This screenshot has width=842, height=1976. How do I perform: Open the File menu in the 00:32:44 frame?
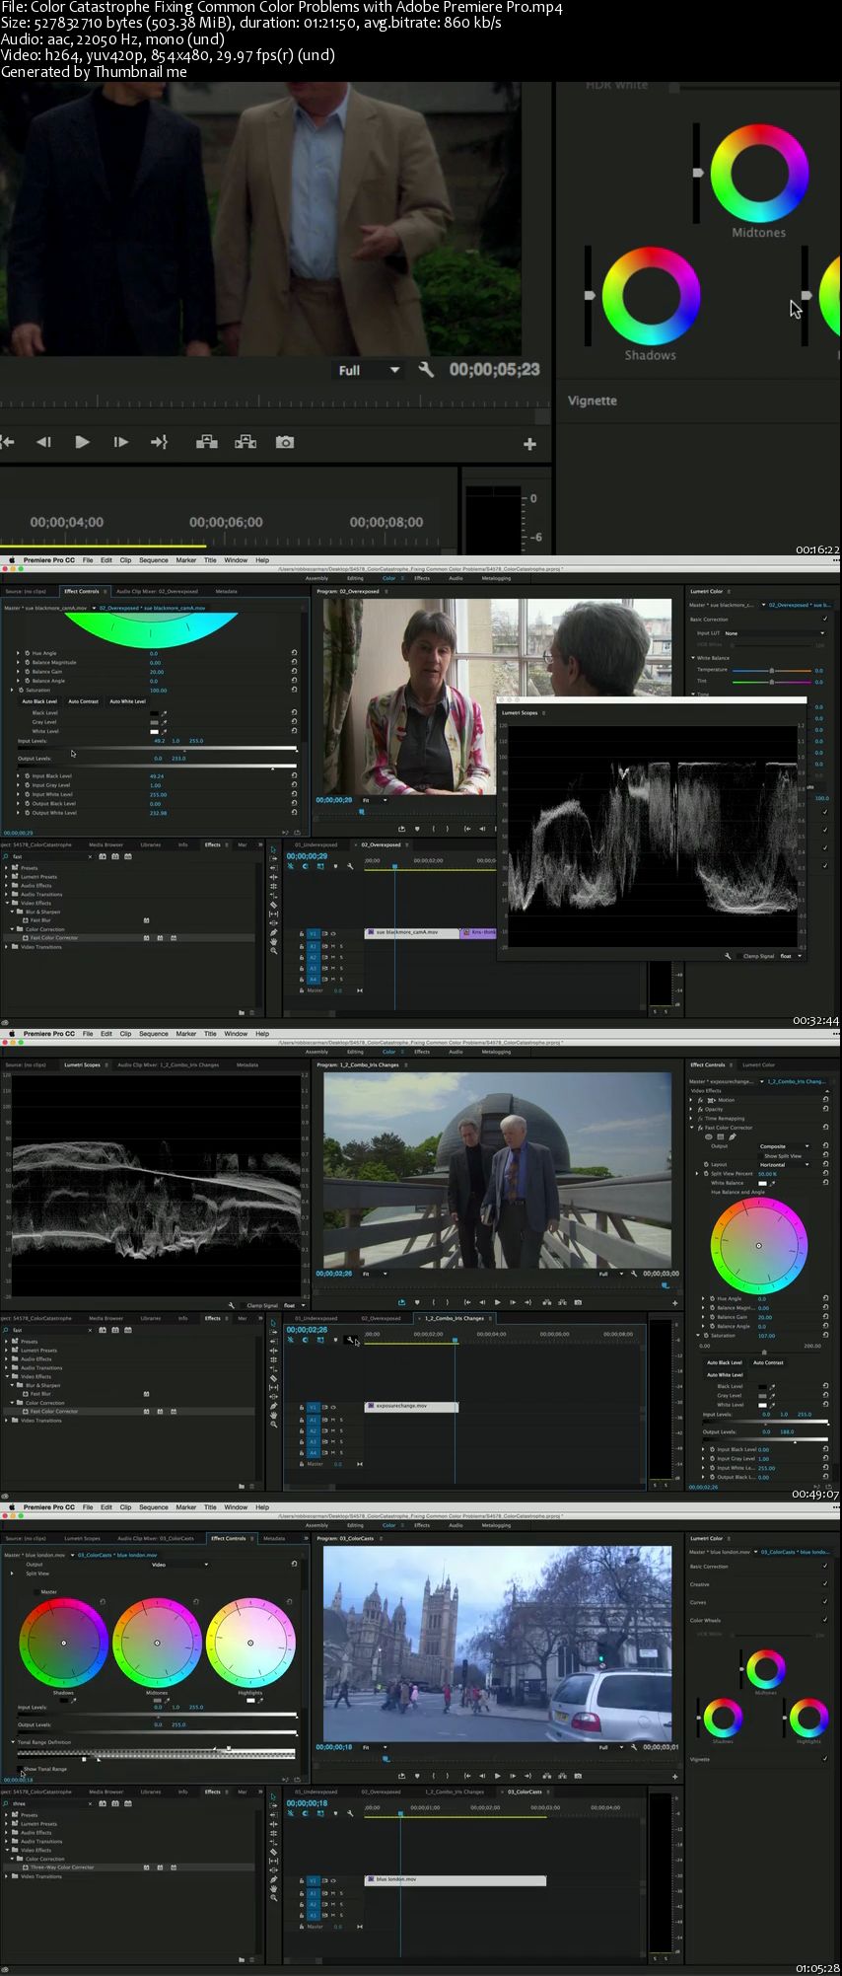[x=88, y=560]
